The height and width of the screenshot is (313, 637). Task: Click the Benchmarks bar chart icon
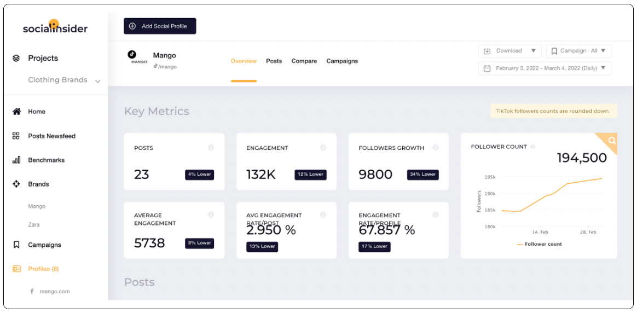tap(16, 160)
